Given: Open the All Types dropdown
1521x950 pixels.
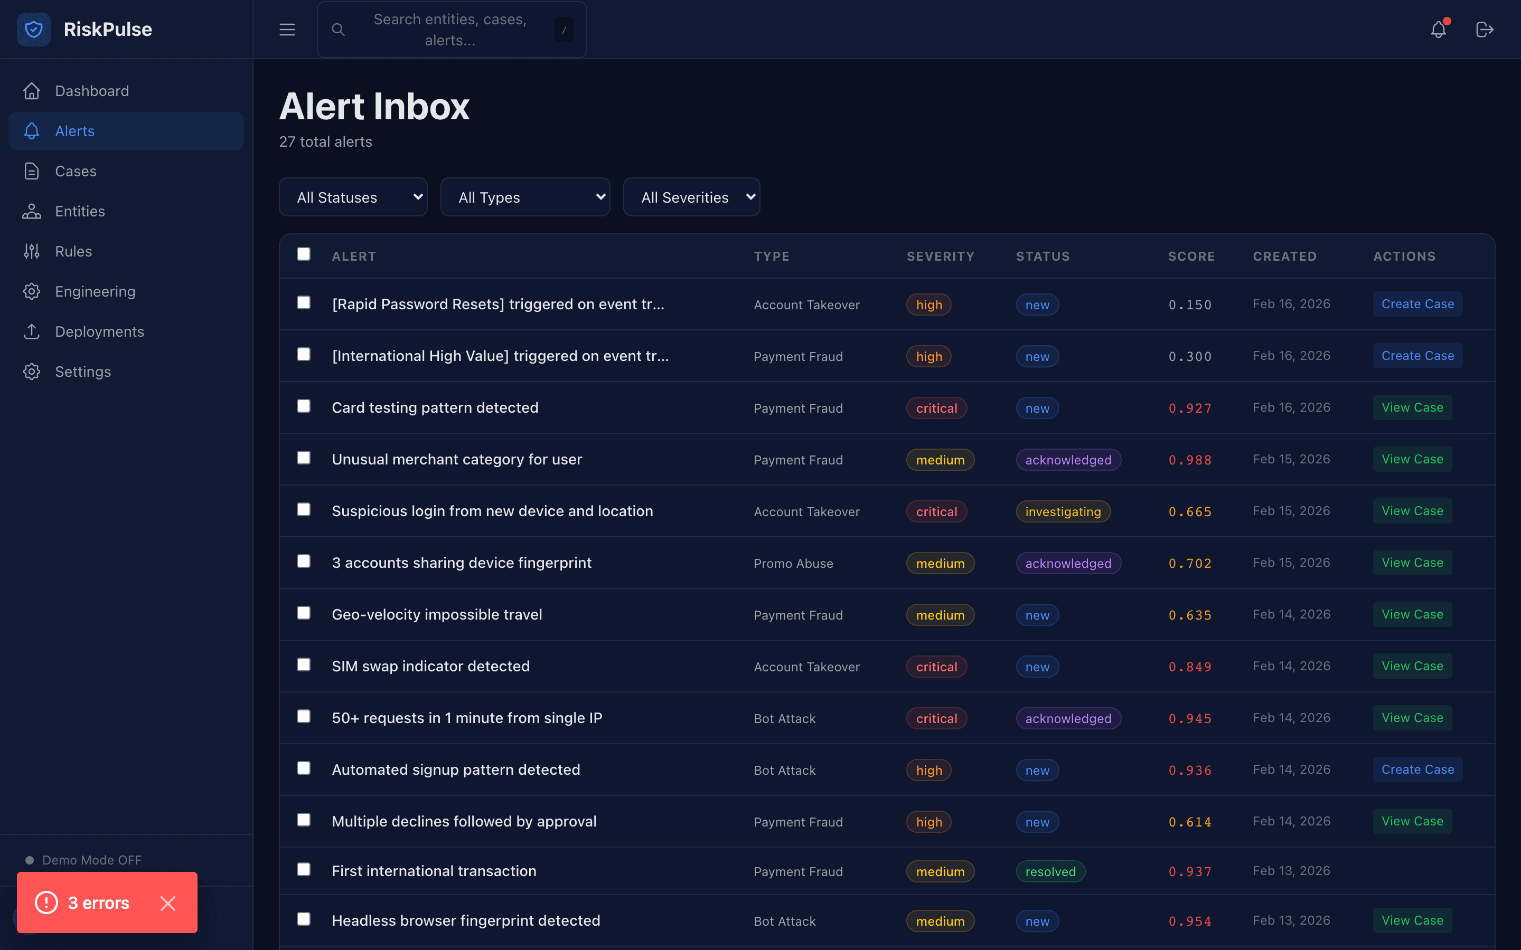Looking at the screenshot, I should pos(525,197).
